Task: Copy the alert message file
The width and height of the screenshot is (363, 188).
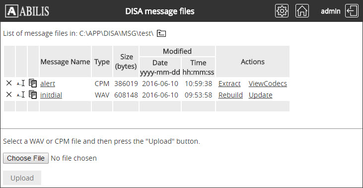Action: pyautogui.click(x=33, y=83)
